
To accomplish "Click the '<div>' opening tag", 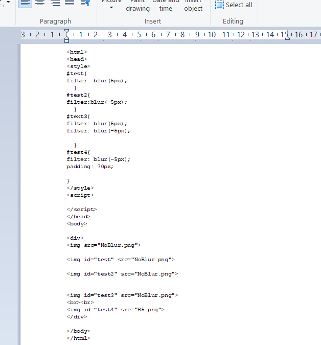I will [75, 238].
